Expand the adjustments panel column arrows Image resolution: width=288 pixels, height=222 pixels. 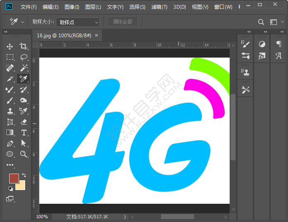(266, 32)
